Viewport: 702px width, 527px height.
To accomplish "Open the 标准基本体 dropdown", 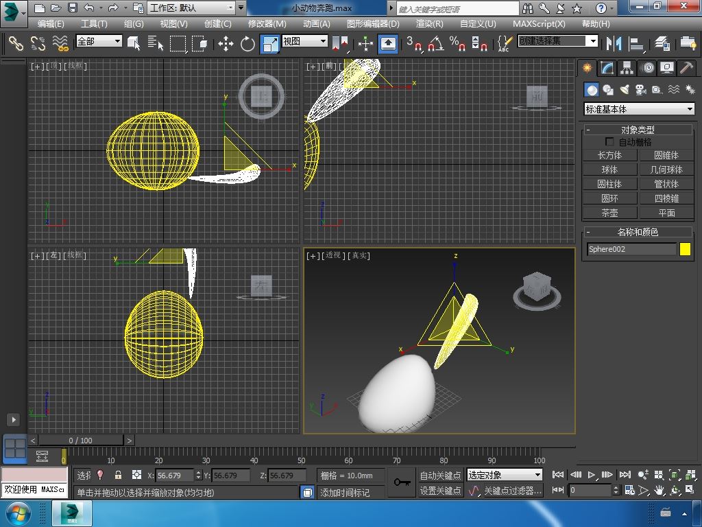I will click(x=639, y=109).
